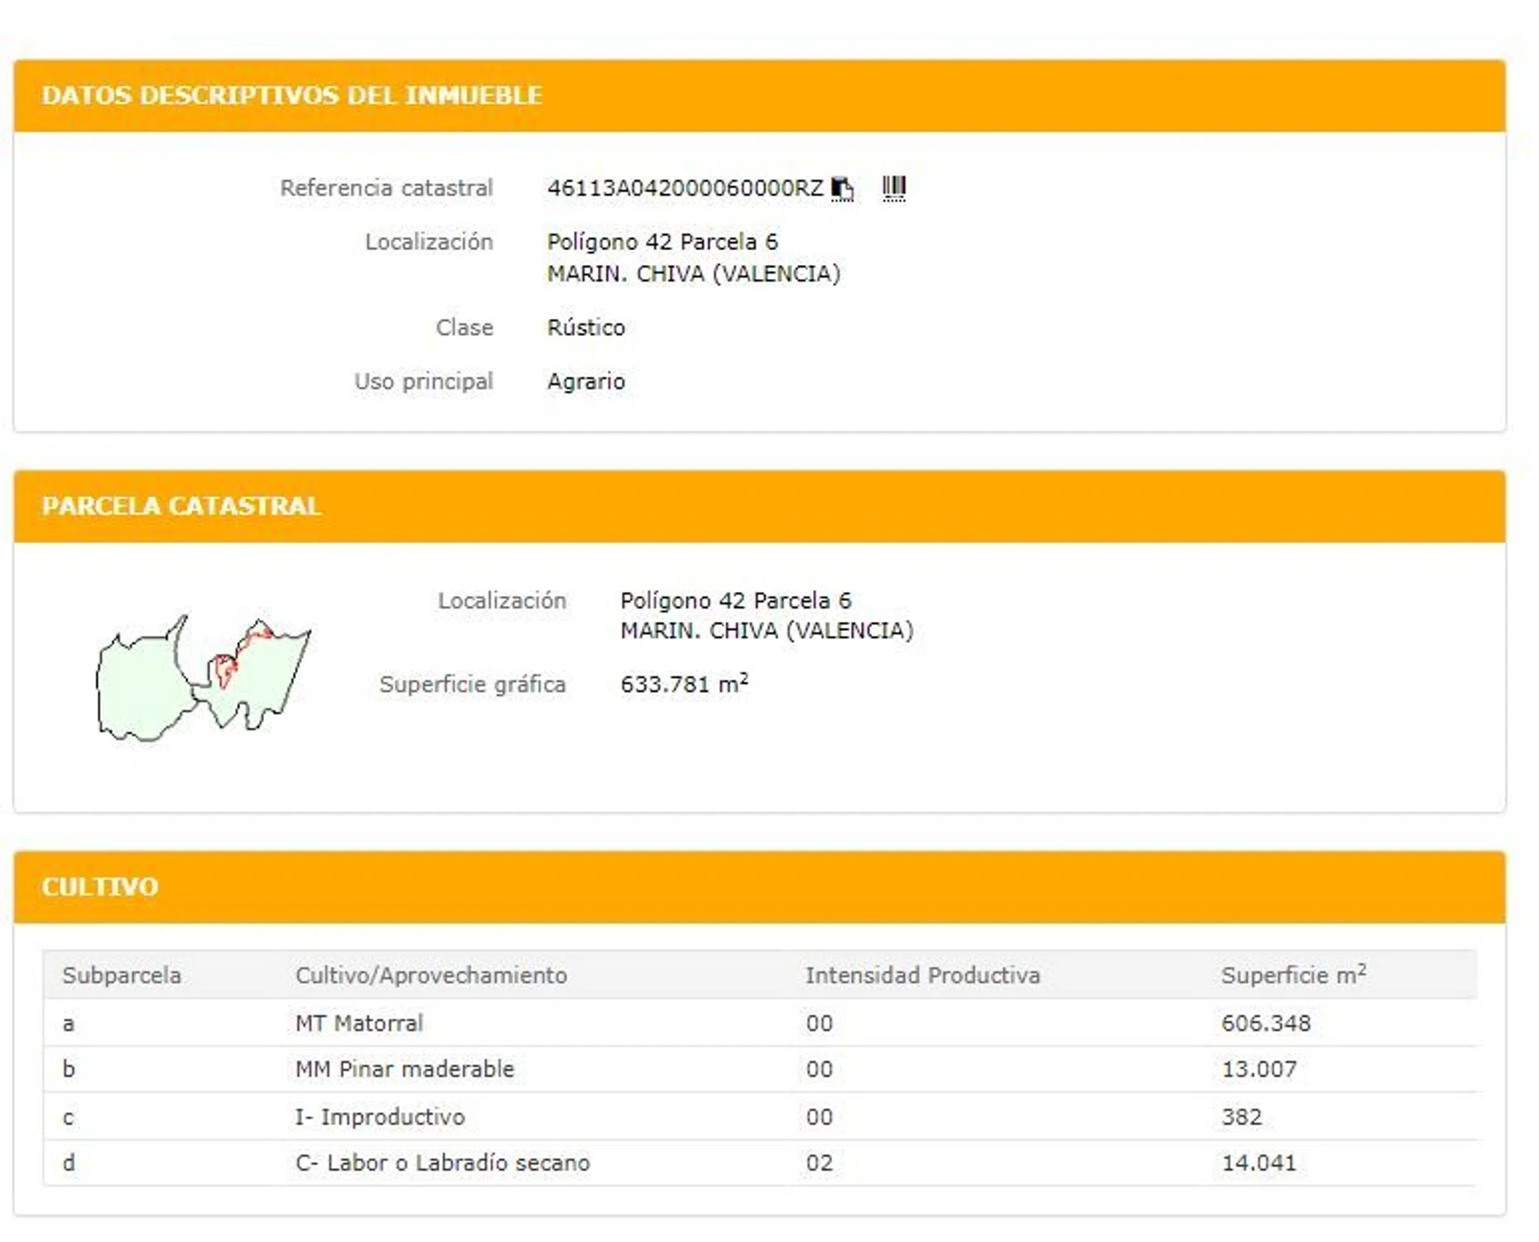This screenshot has width=1539, height=1242.
Task: Click the Agrario main use value
Action: tap(586, 382)
